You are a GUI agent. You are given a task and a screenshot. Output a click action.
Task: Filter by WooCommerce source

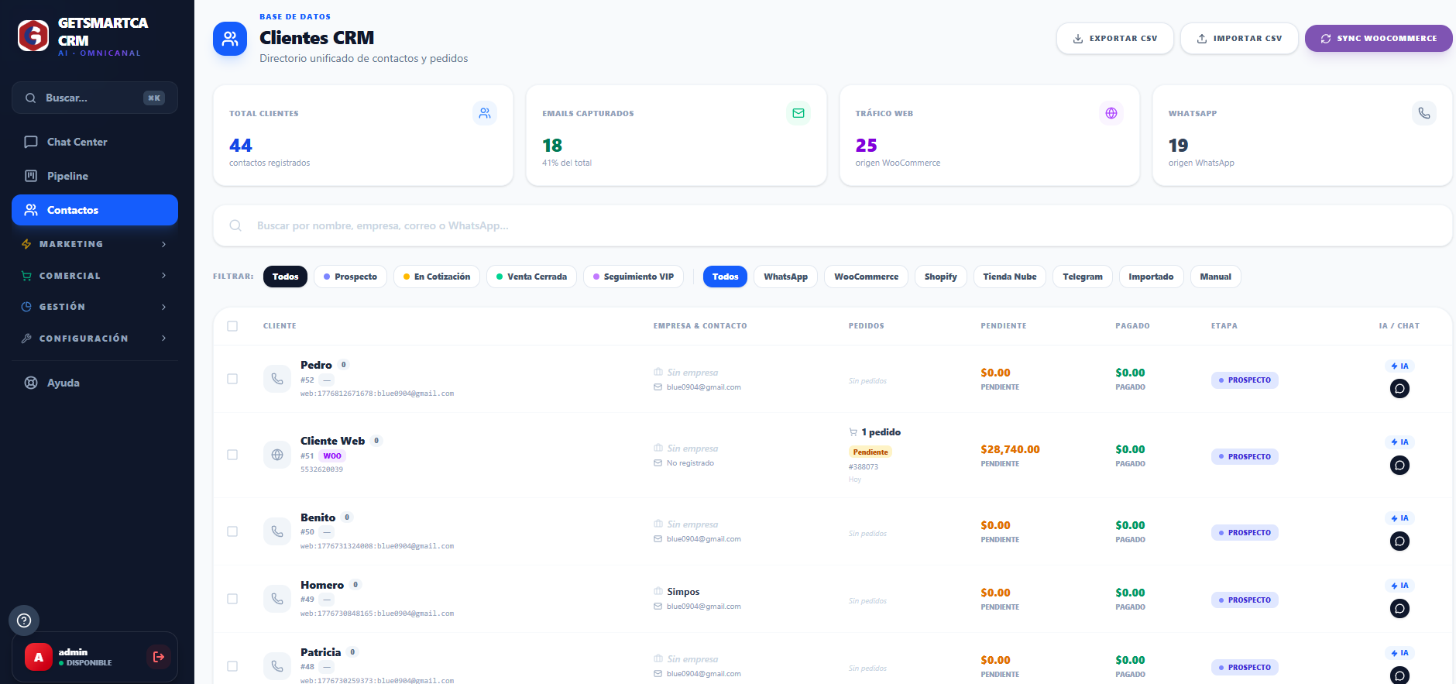(866, 277)
